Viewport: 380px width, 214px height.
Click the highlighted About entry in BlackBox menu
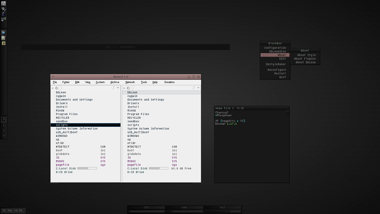[x=275, y=55]
